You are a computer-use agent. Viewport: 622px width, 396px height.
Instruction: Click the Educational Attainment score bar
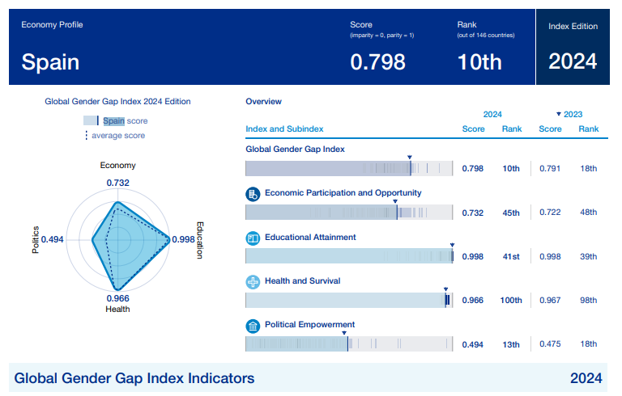[349, 256]
